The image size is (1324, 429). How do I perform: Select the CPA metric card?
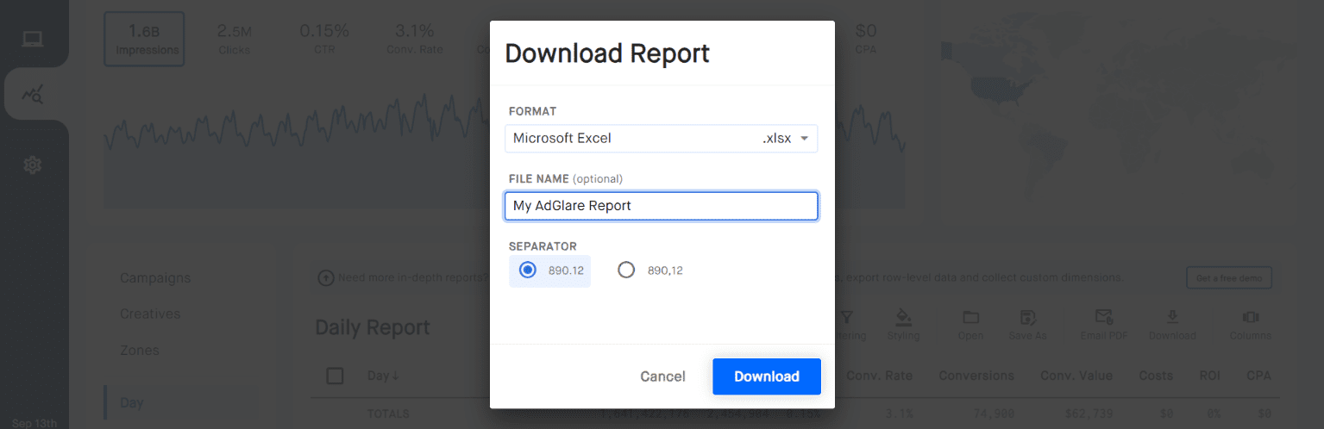(866, 40)
